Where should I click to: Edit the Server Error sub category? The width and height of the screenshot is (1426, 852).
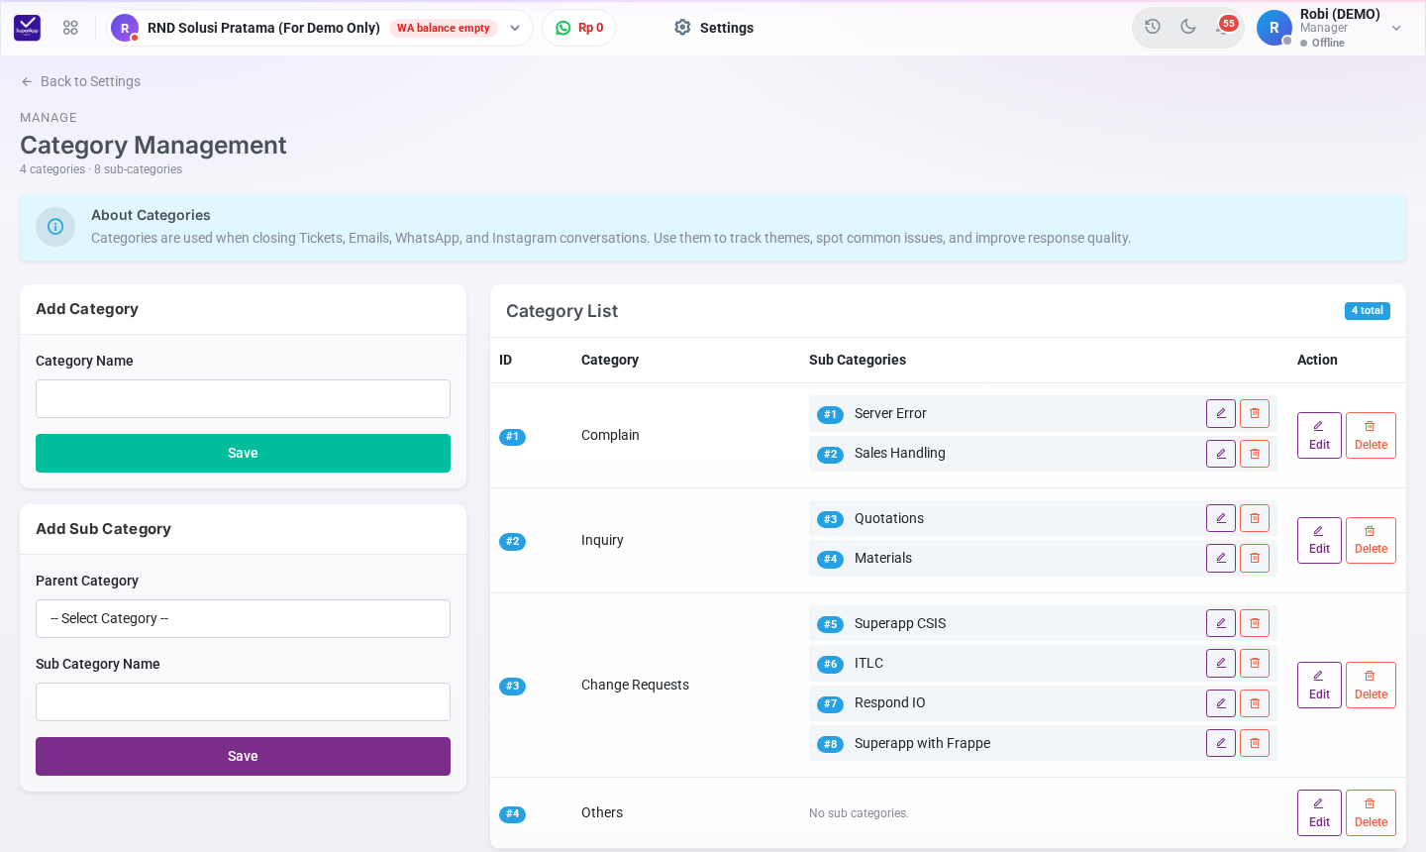(x=1221, y=413)
